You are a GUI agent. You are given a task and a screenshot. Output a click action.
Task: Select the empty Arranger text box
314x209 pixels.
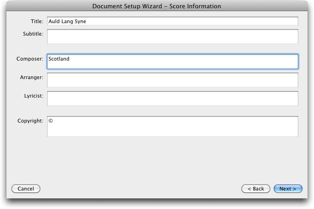173,80
